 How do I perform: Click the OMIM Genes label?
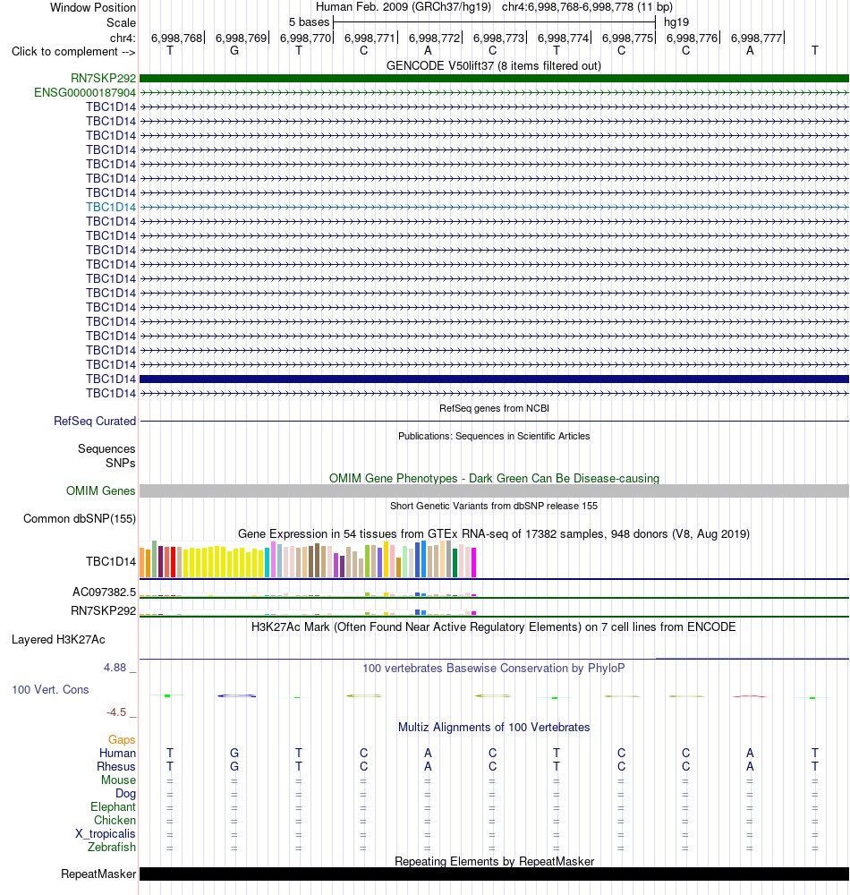(x=100, y=490)
